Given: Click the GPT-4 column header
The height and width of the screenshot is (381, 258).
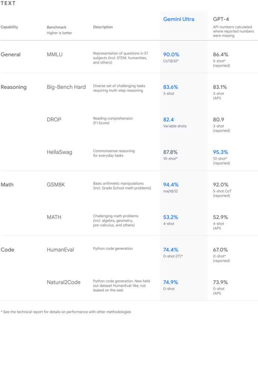Looking at the screenshot, I should click(221, 19).
